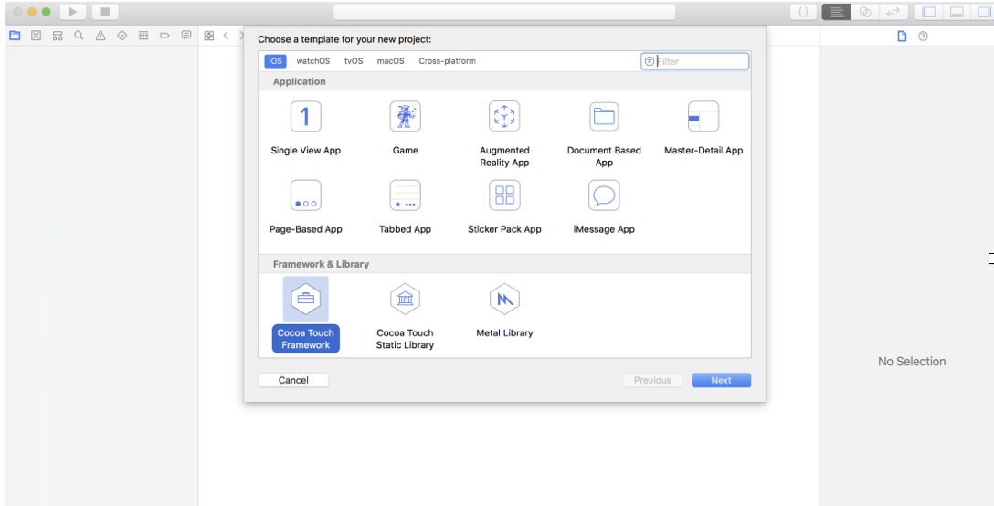Click the "Framework & Library" section header

click(x=321, y=264)
